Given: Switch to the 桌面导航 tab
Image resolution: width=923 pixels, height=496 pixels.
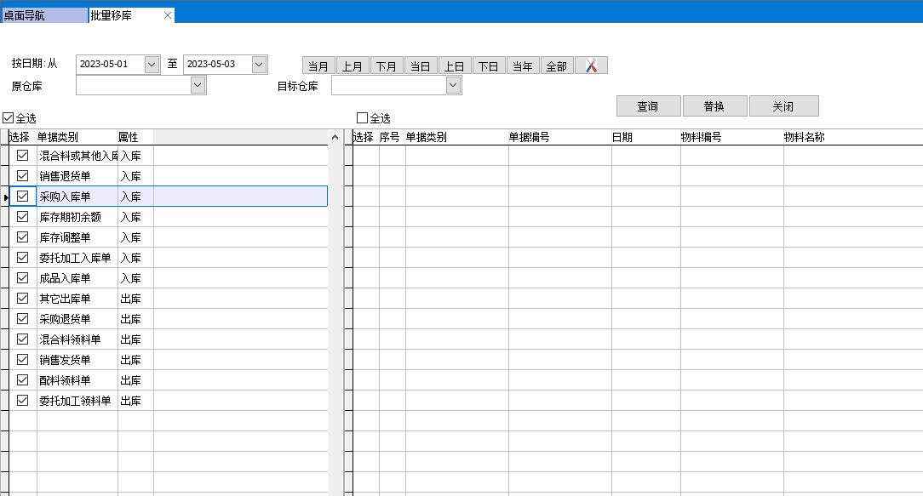Looking at the screenshot, I should pos(43,15).
